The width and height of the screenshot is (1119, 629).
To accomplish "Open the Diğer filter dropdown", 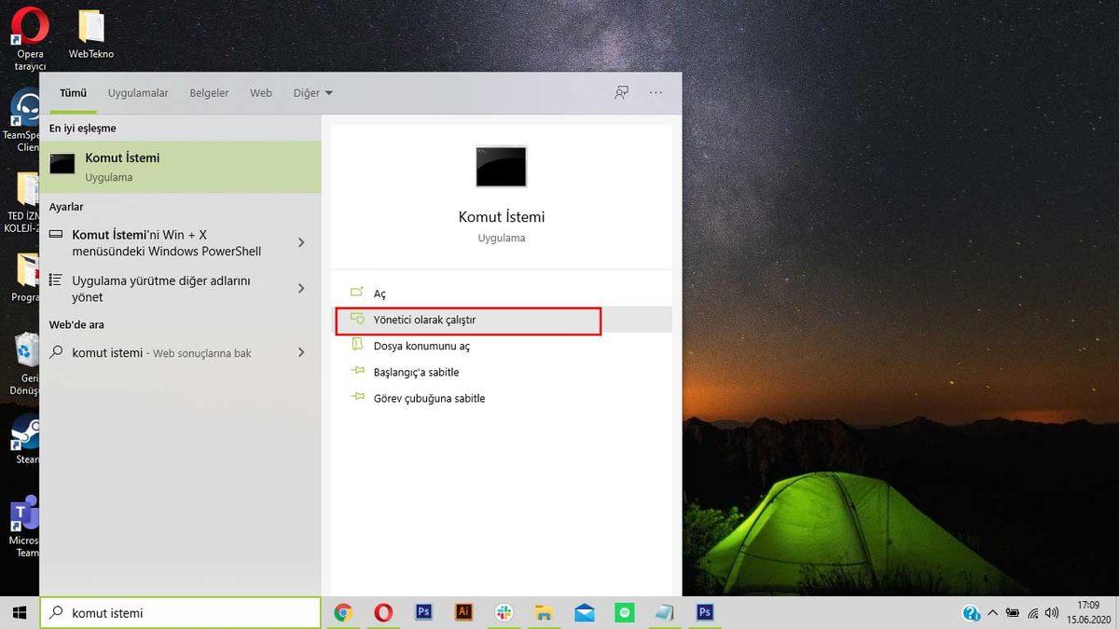I will pos(312,92).
